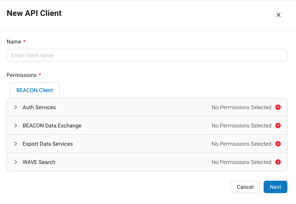Click the Name text input field
Viewport: 296px width, 204px height.
pyautogui.click(x=147, y=55)
